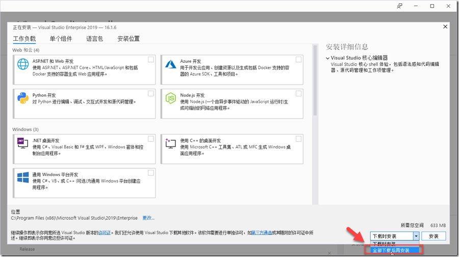Switch to the 单个组件 tab

(x=61, y=39)
